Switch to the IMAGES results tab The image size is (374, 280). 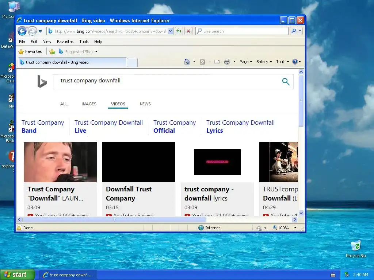click(89, 104)
